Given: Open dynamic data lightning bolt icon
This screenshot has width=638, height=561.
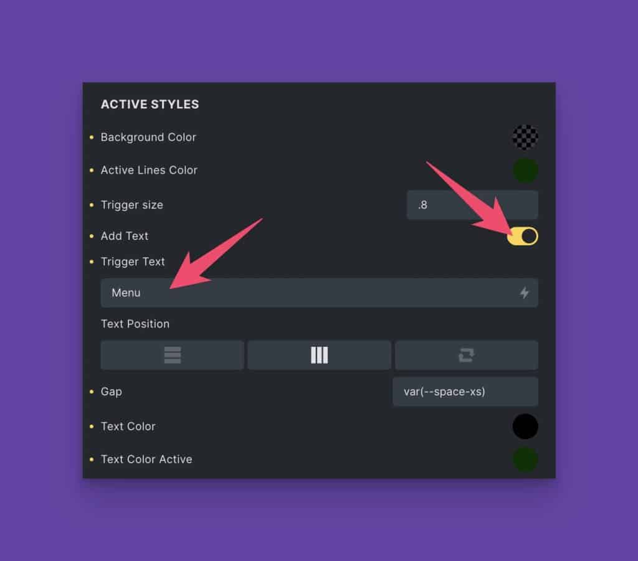Looking at the screenshot, I should point(524,293).
